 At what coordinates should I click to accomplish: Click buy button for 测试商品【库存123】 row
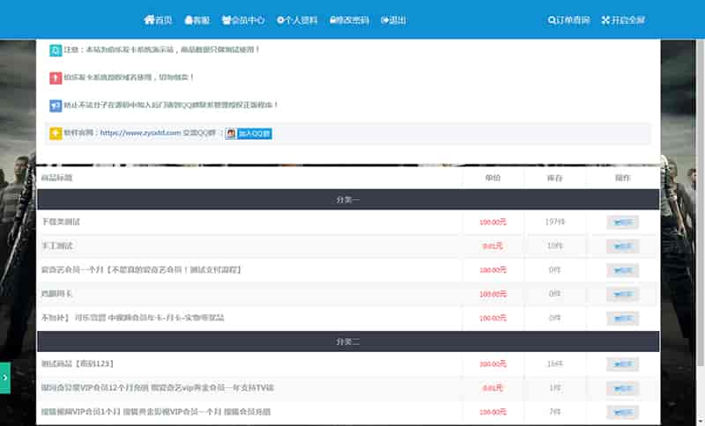click(x=623, y=364)
